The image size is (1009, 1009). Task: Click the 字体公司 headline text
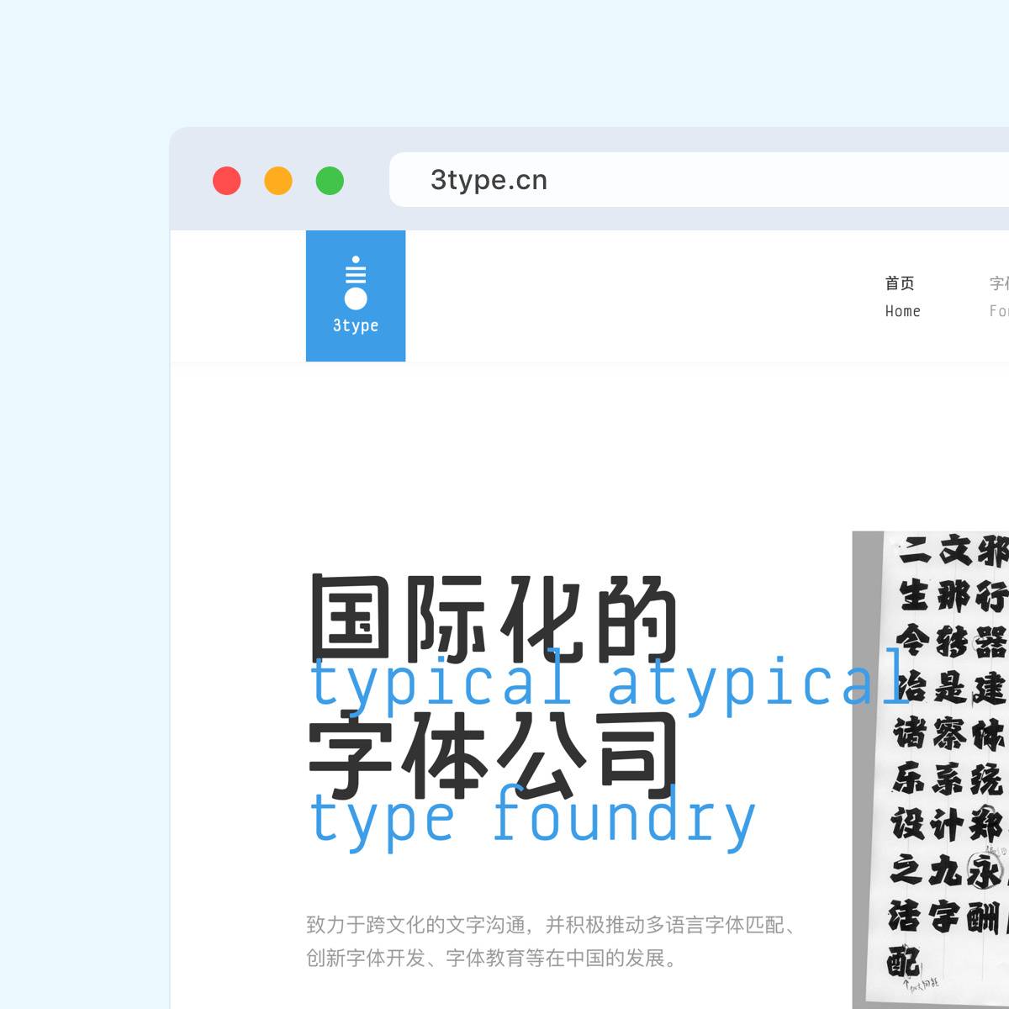pyautogui.click(x=494, y=754)
